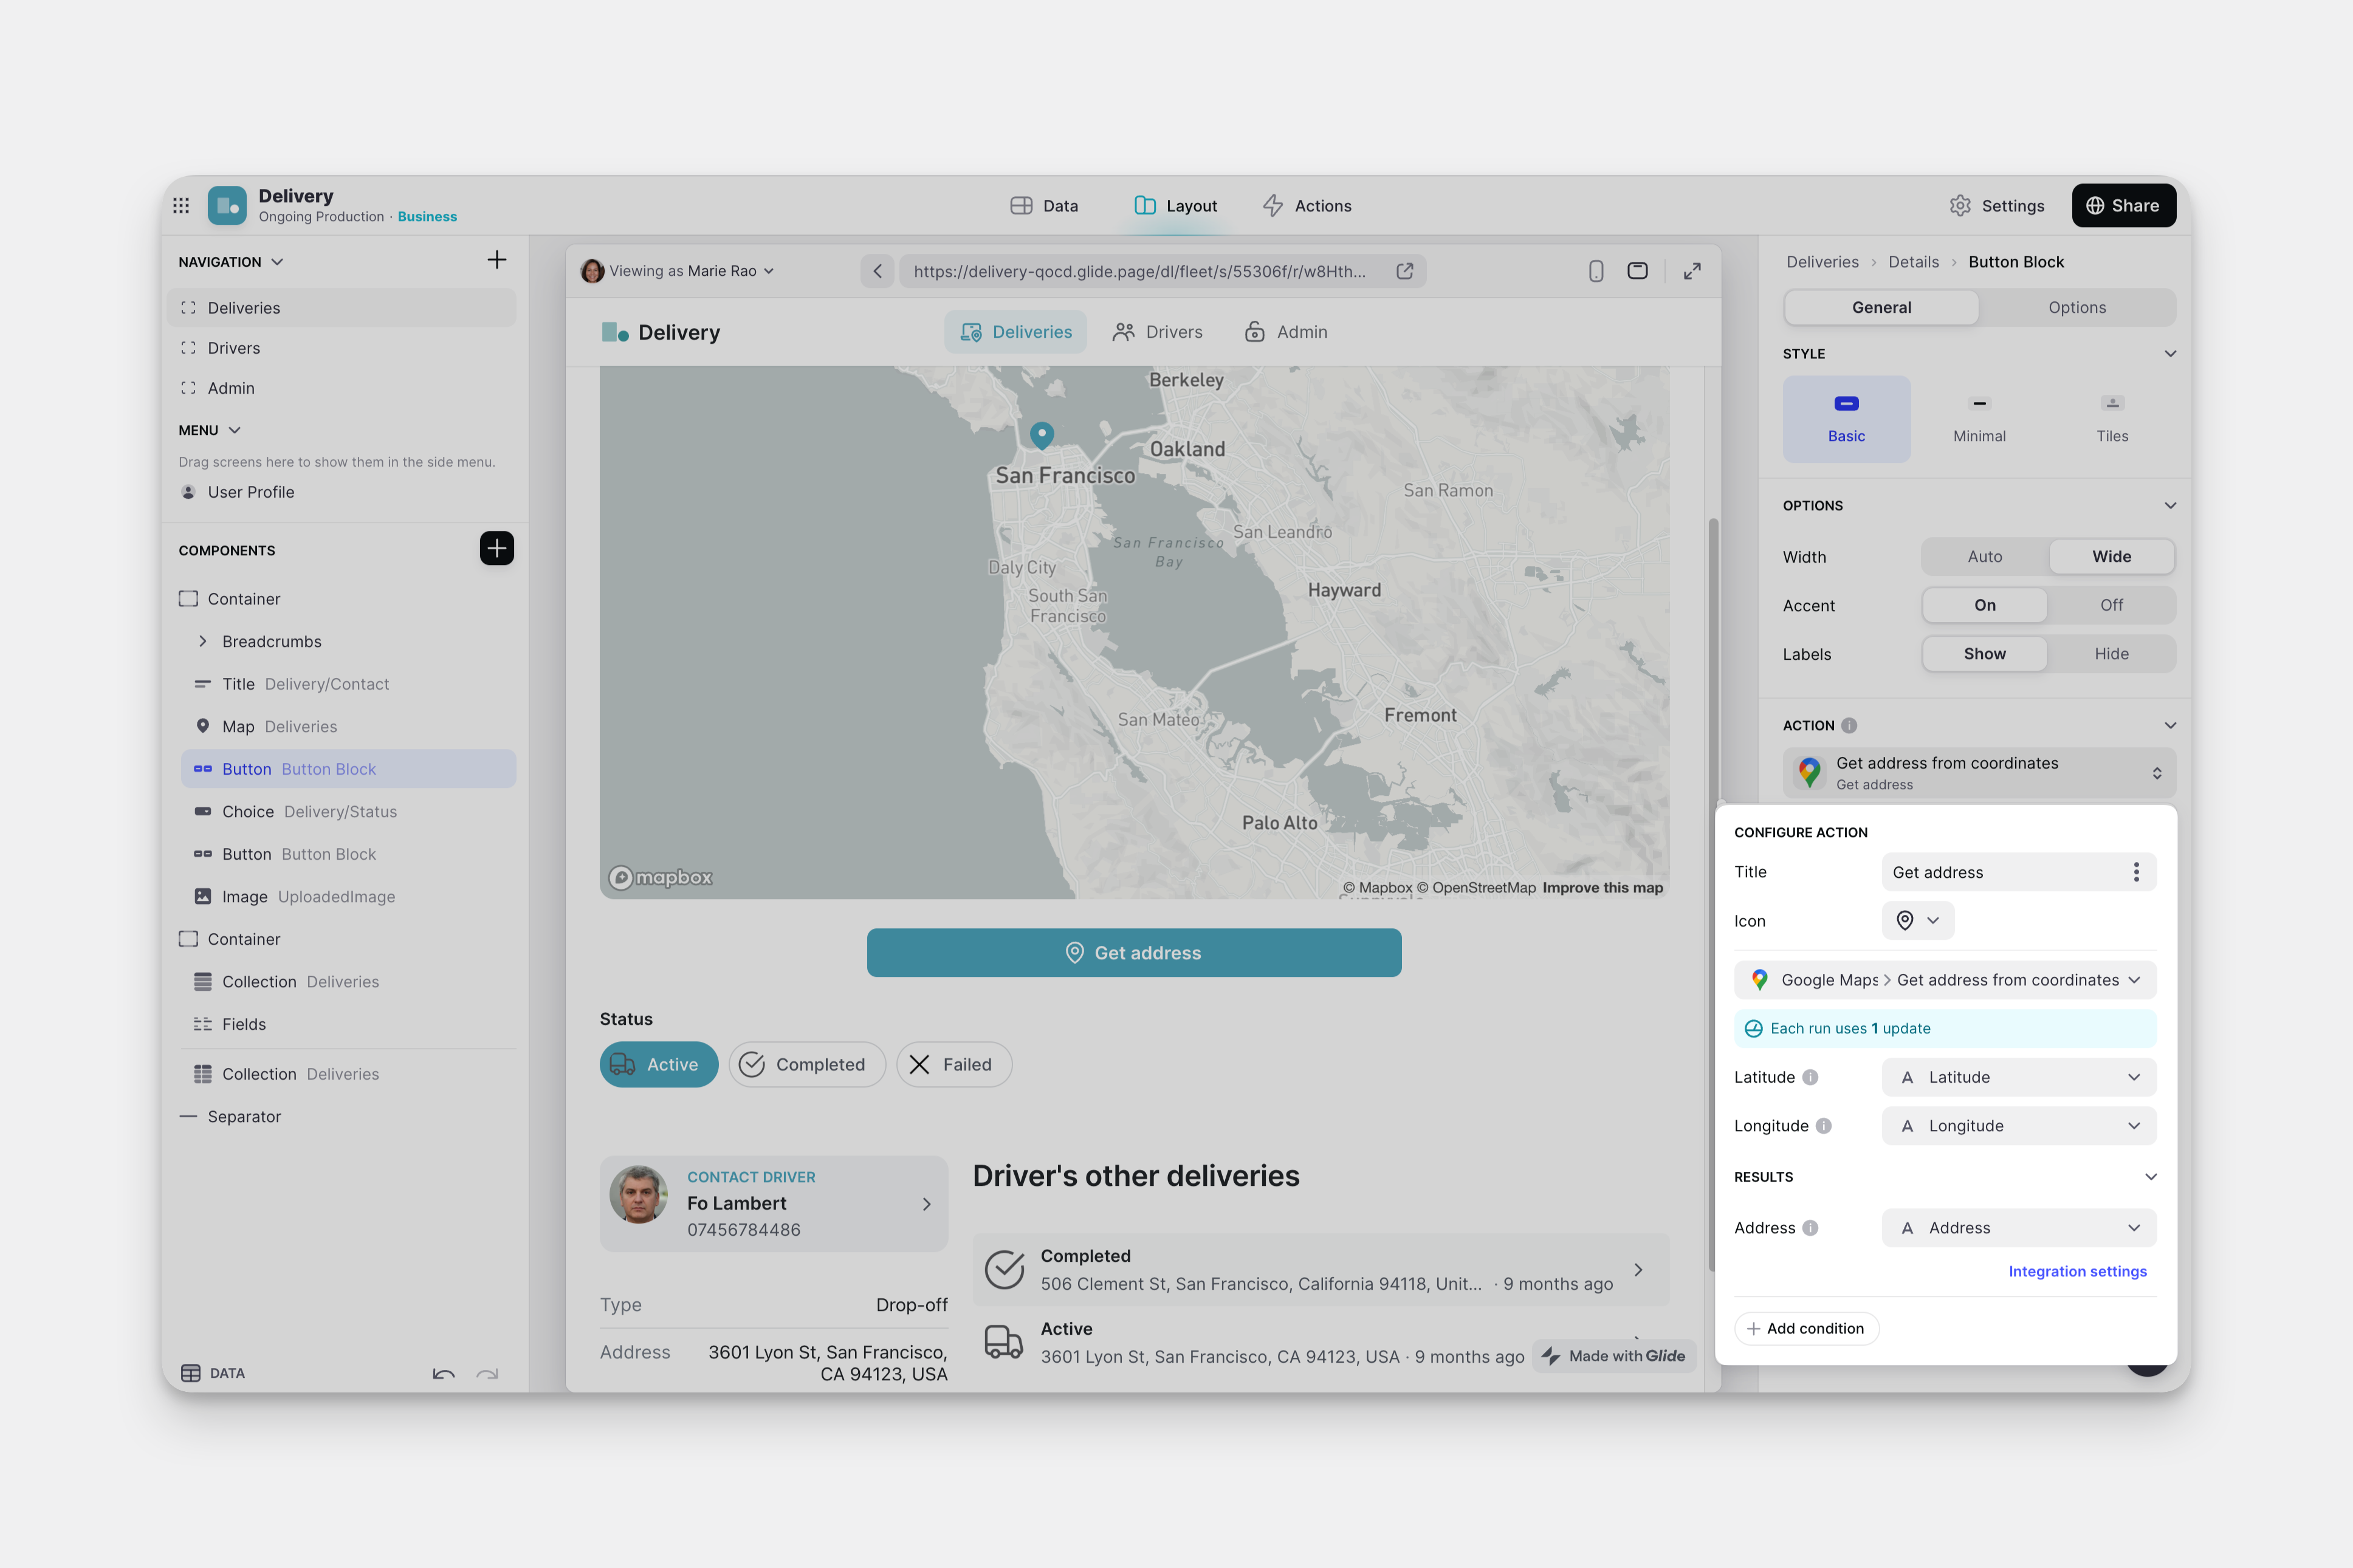
Task: Expand the preview to fullscreen
Action: (1692, 271)
